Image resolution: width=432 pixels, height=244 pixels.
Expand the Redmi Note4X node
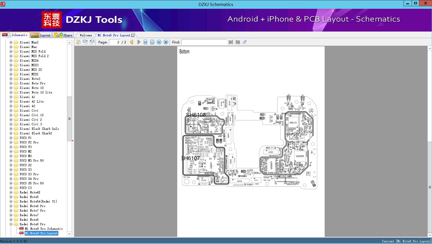pyautogui.click(x=11, y=192)
